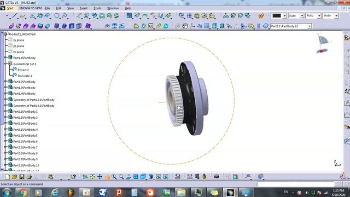Open the Insert menu
The width and height of the screenshot is (350, 197).
coord(84,8)
